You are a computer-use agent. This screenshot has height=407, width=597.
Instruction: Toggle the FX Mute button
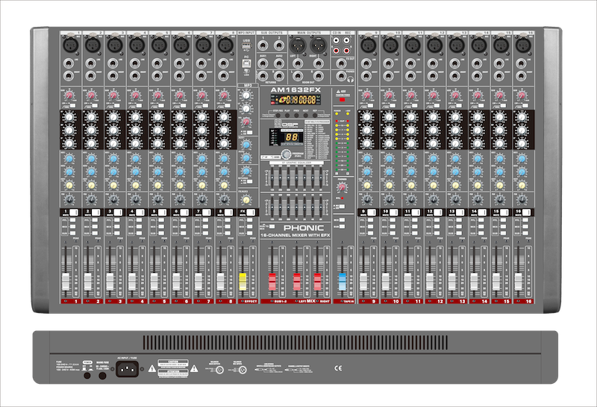pos(251,212)
